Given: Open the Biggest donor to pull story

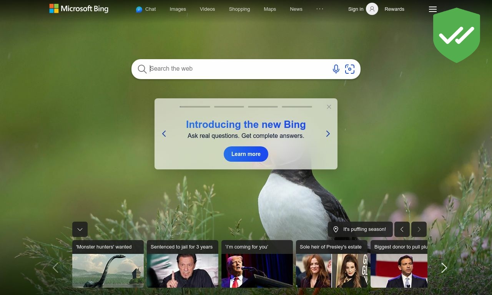Looking at the screenshot, I should [399, 264].
